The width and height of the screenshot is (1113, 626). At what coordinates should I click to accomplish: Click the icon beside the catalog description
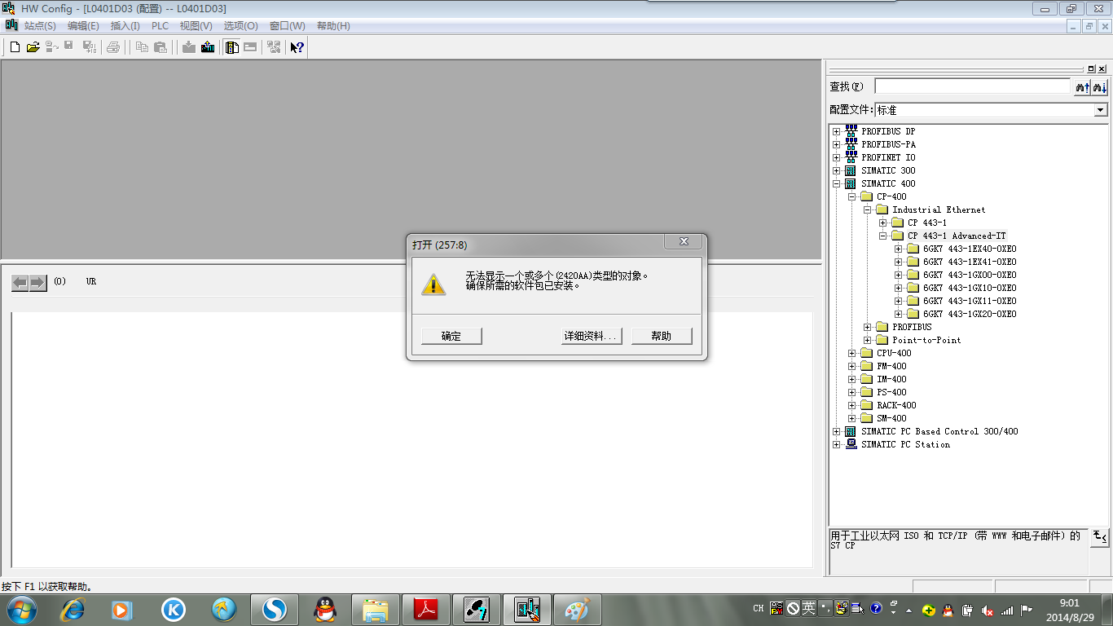pos(1100,536)
